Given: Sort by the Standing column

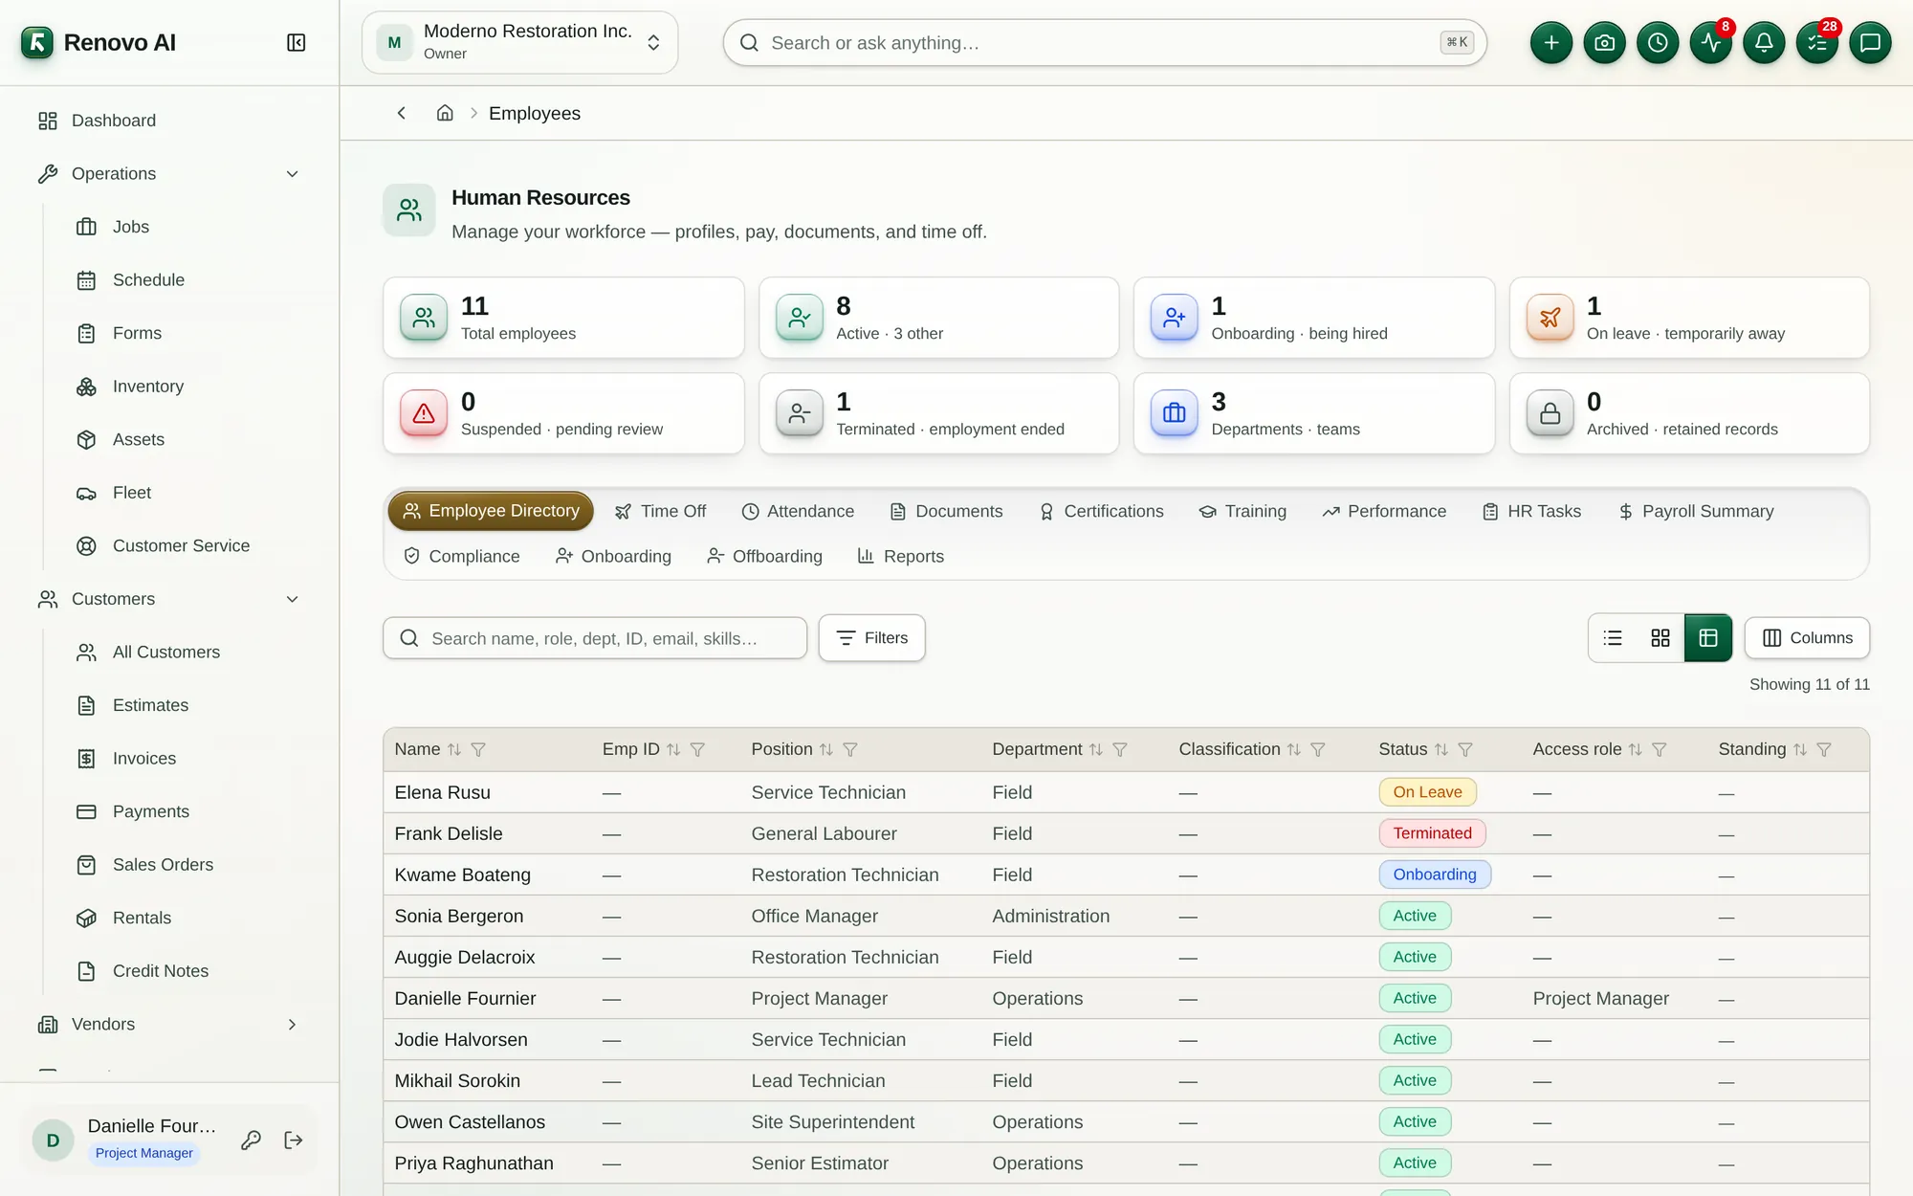Looking at the screenshot, I should pos(1800,749).
